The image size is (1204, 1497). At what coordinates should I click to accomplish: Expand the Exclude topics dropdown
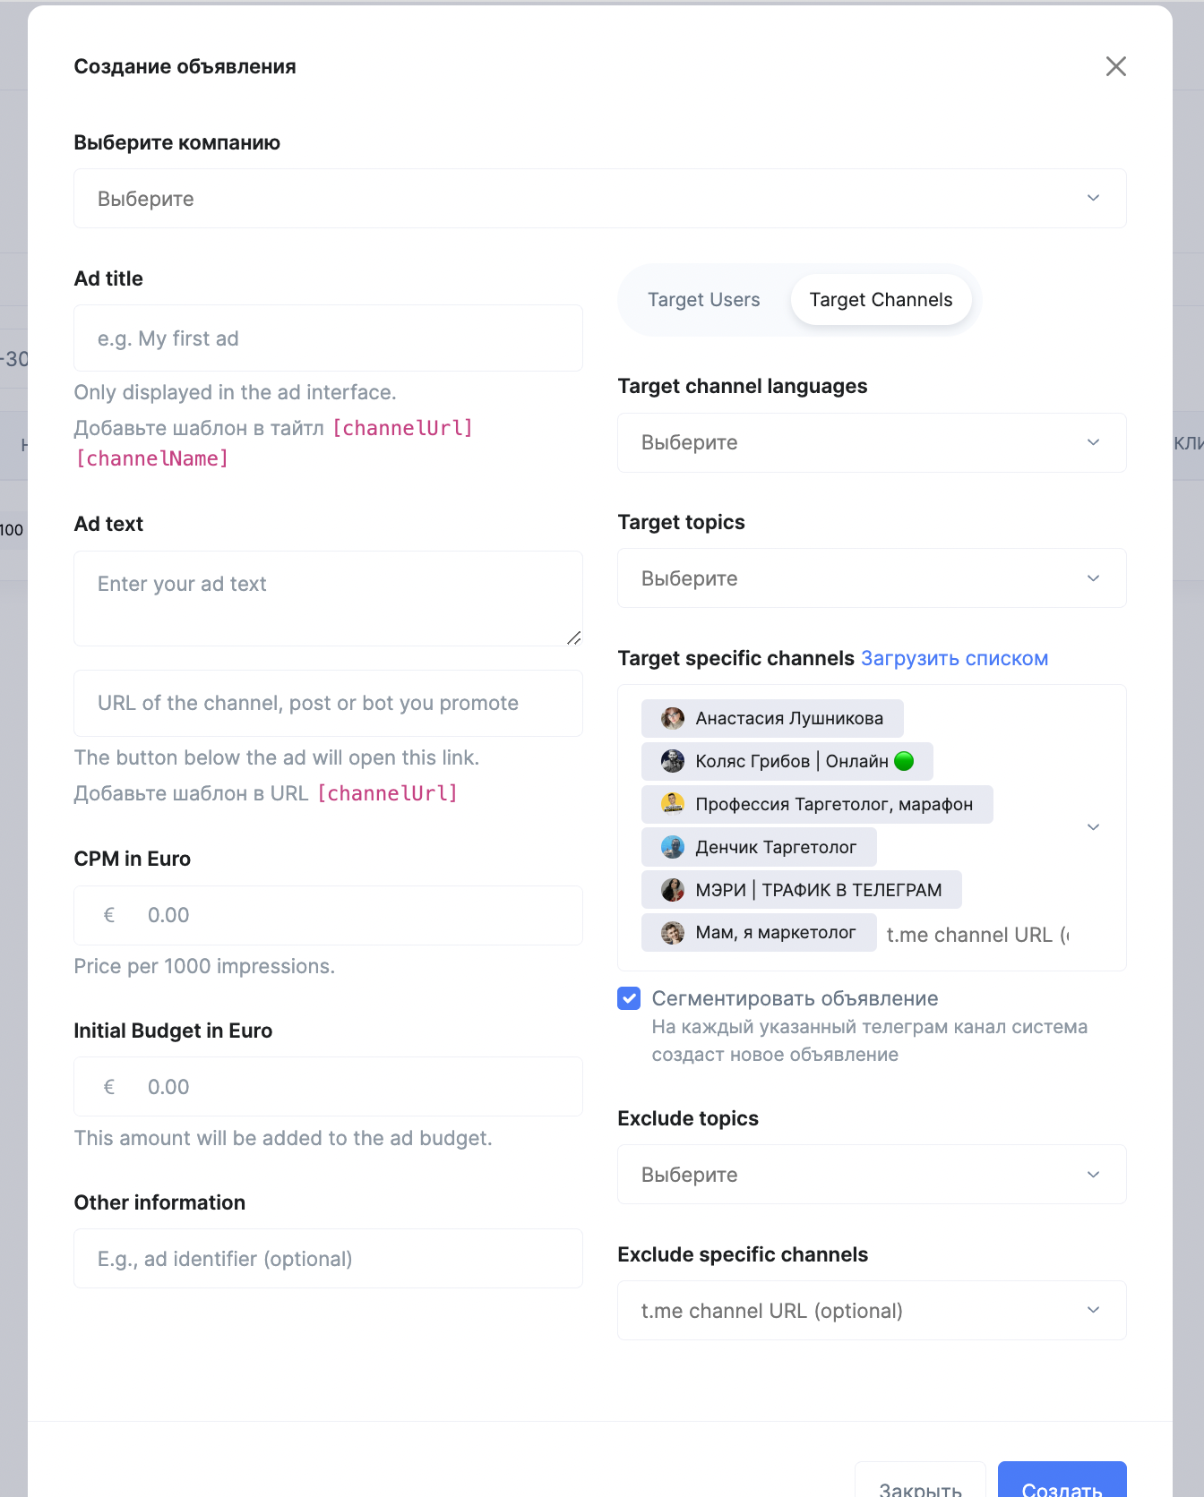tap(871, 1175)
